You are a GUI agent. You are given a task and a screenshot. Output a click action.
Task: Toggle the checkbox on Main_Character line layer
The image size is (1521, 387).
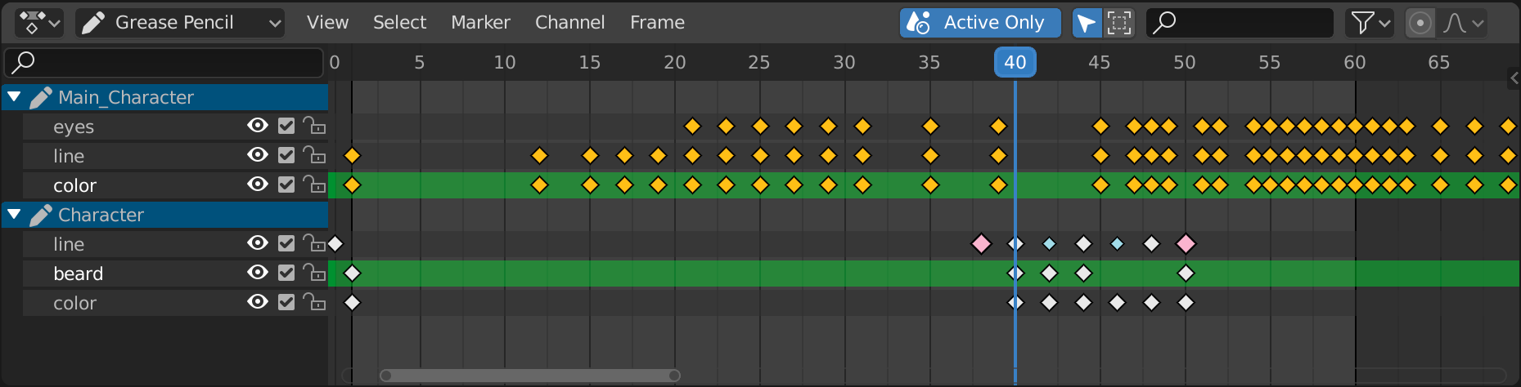click(286, 155)
